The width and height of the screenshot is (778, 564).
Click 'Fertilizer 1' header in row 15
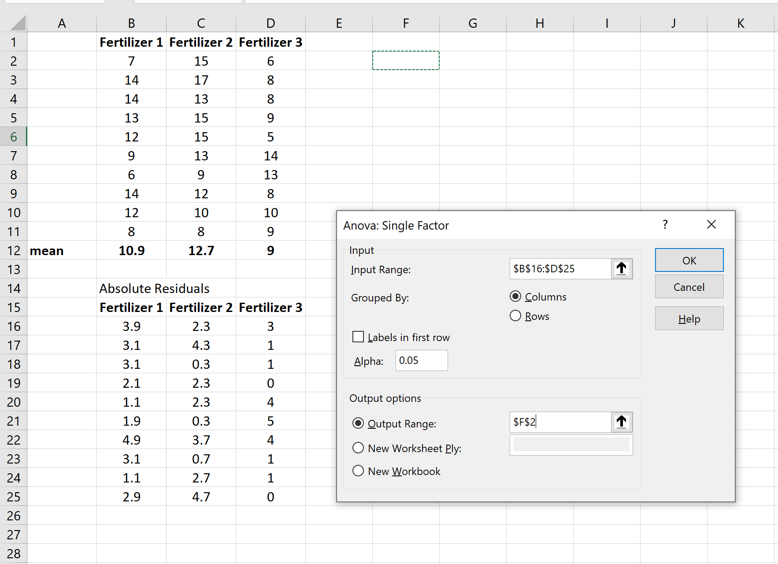click(x=131, y=307)
